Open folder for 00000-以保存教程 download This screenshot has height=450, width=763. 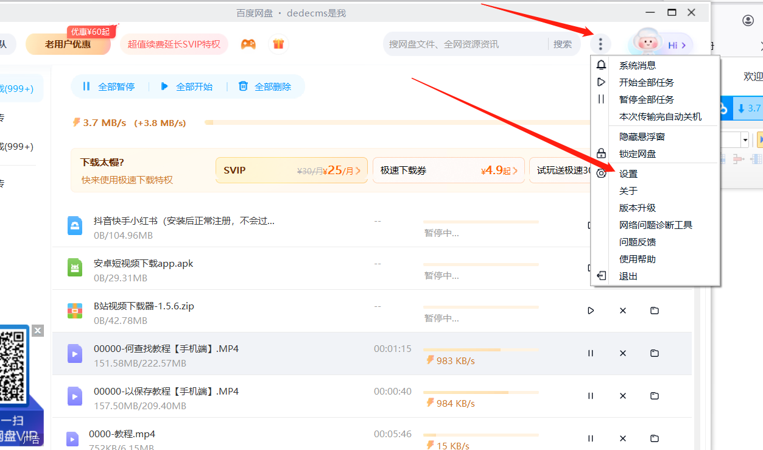655,396
